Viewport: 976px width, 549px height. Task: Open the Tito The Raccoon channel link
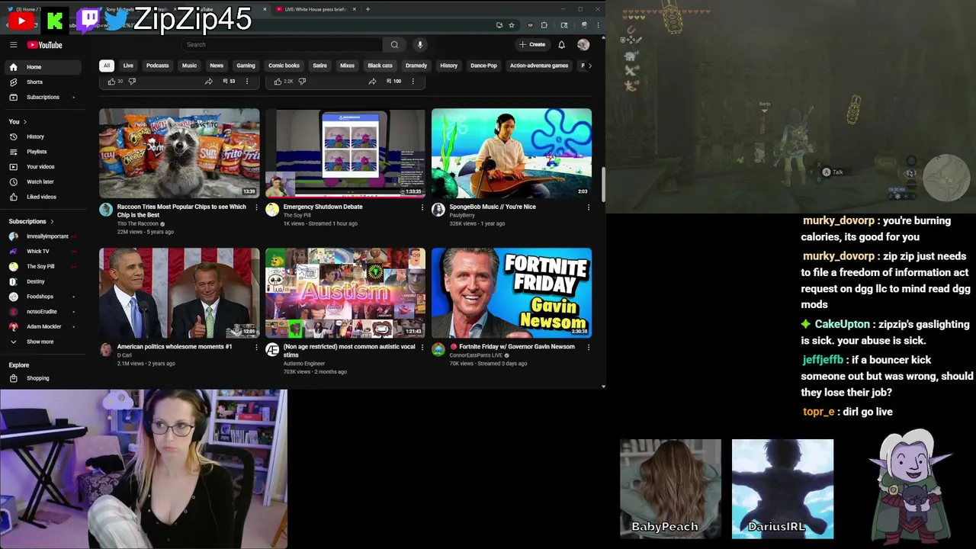tap(139, 223)
